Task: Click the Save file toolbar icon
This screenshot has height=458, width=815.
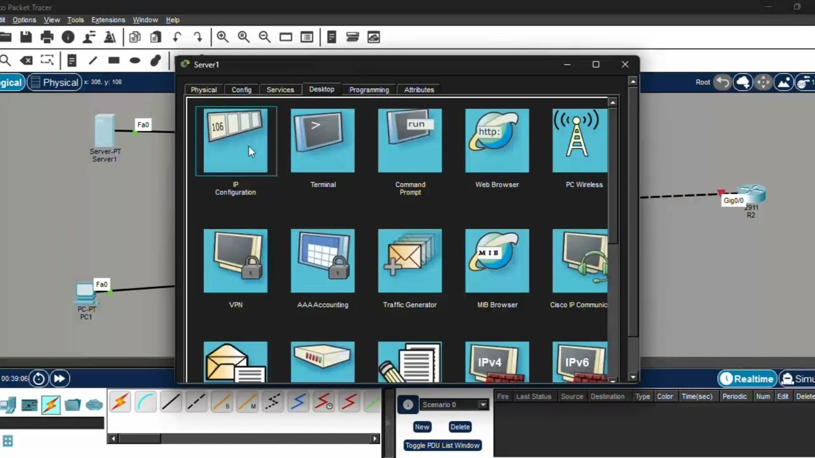Action: point(26,38)
